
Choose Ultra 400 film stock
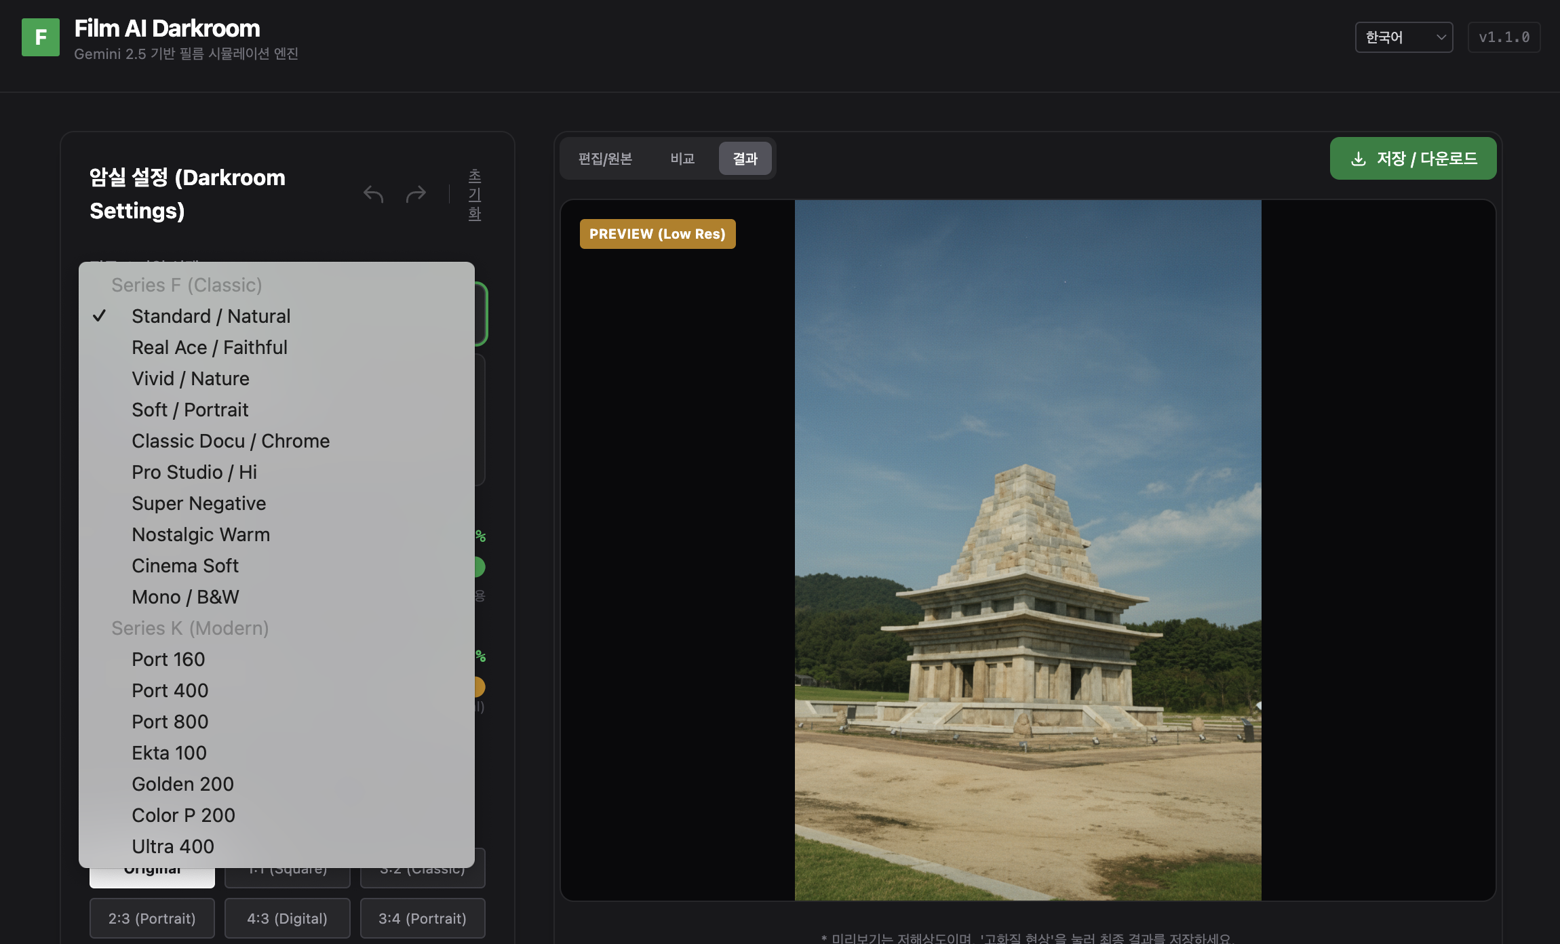tap(173, 846)
